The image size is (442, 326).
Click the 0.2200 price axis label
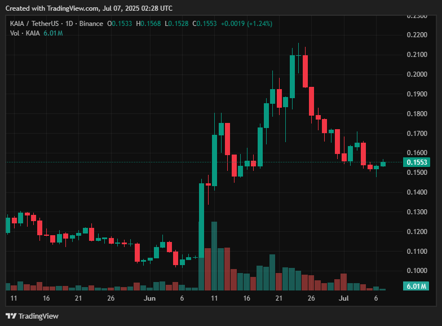pyautogui.click(x=416, y=35)
